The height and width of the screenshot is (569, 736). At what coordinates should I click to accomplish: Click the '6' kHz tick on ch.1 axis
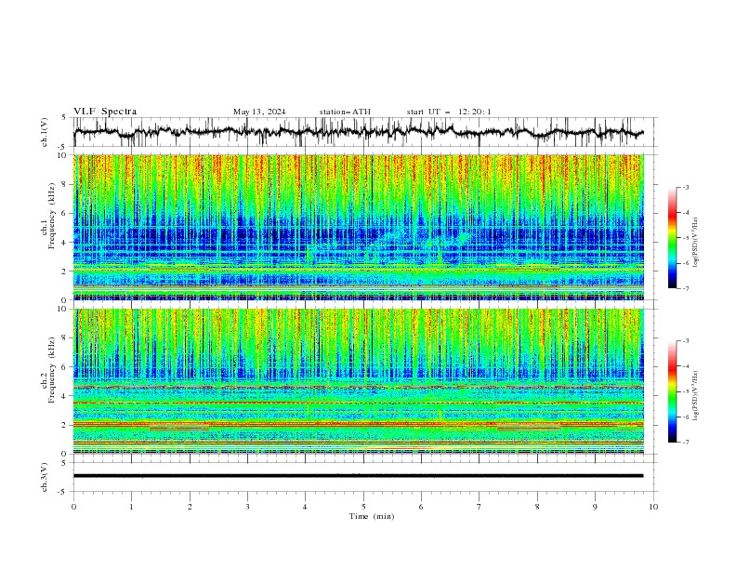click(63, 213)
